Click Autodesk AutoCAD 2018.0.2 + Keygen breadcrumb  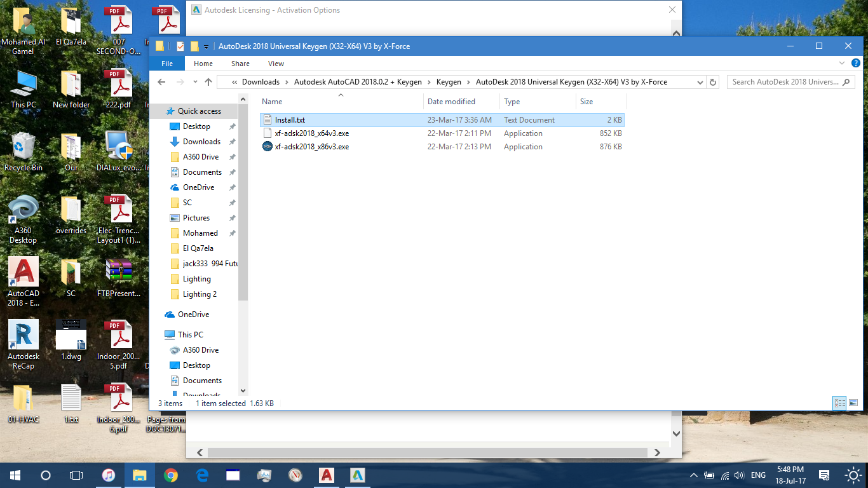pyautogui.click(x=358, y=82)
